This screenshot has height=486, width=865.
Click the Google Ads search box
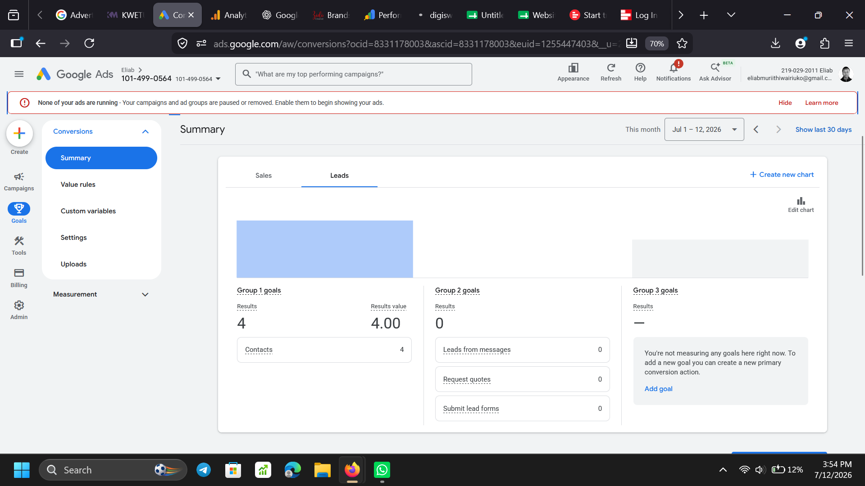click(x=353, y=74)
